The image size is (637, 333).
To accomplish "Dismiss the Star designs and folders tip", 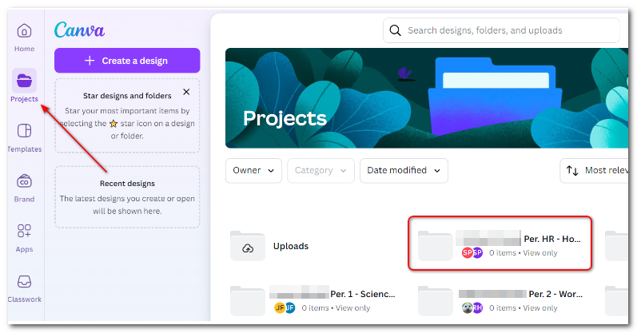I will tap(186, 92).
